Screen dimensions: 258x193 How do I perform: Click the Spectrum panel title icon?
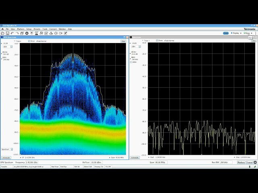pyautogui.click(x=131, y=37)
